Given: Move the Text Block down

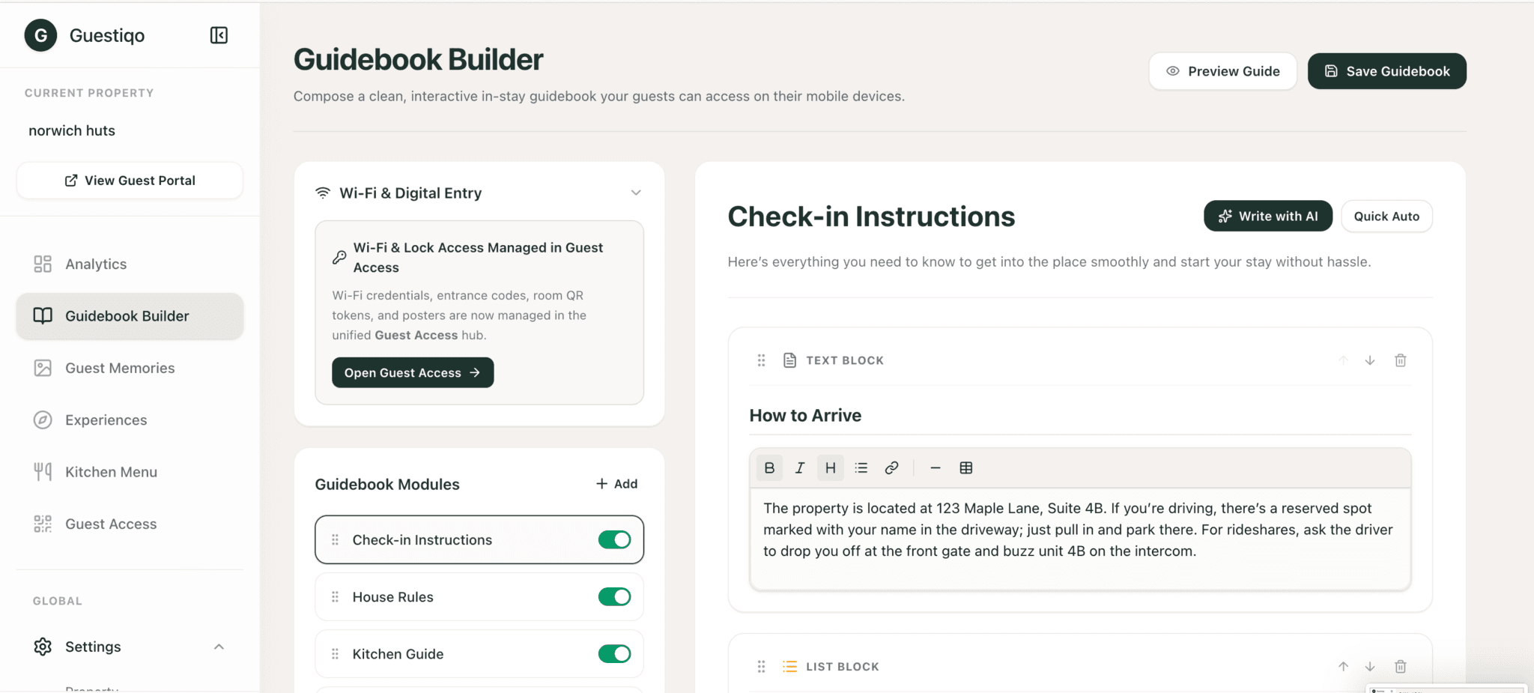Looking at the screenshot, I should tap(1370, 360).
